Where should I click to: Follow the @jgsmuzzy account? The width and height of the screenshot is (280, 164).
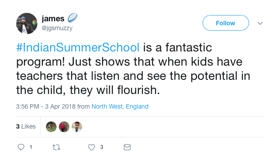click(226, 23)
